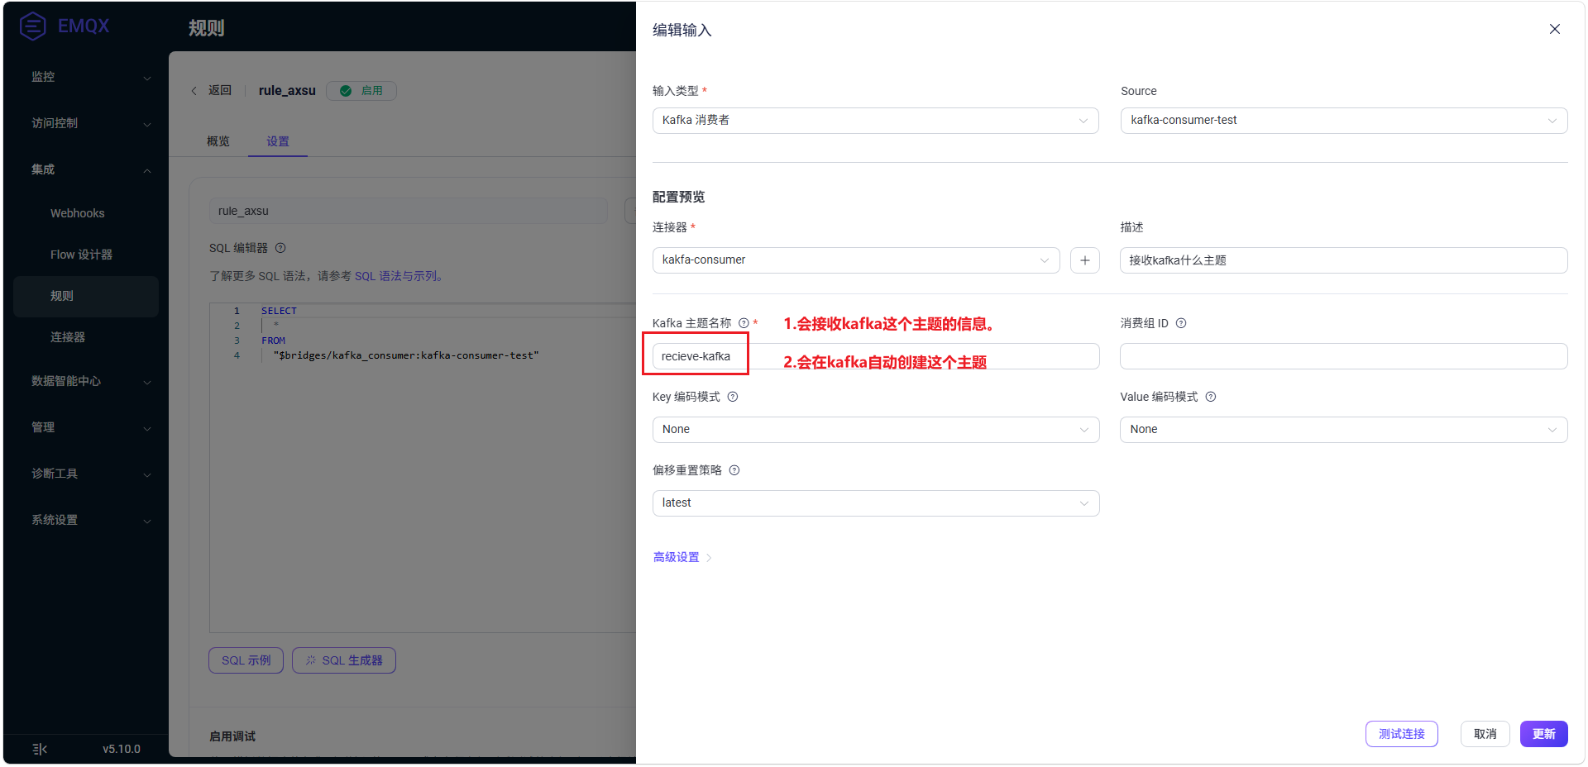Open the Value encoding mode dropdown

(x=1344, y=430)
